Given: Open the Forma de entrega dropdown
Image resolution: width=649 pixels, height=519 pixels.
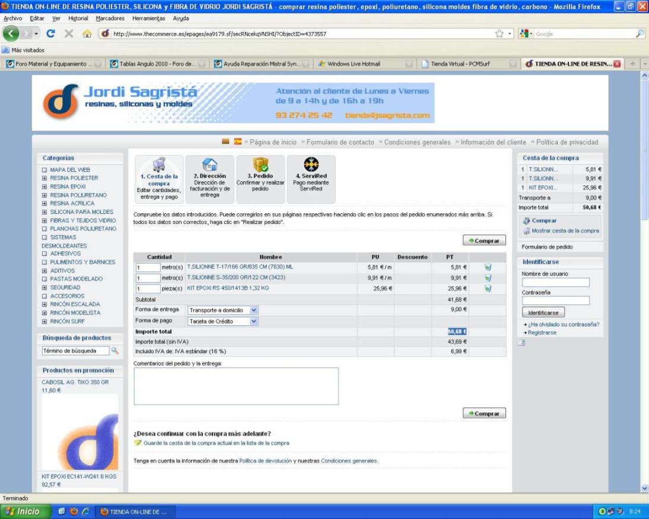Looking at the screenshot, I should click(222, 310).
